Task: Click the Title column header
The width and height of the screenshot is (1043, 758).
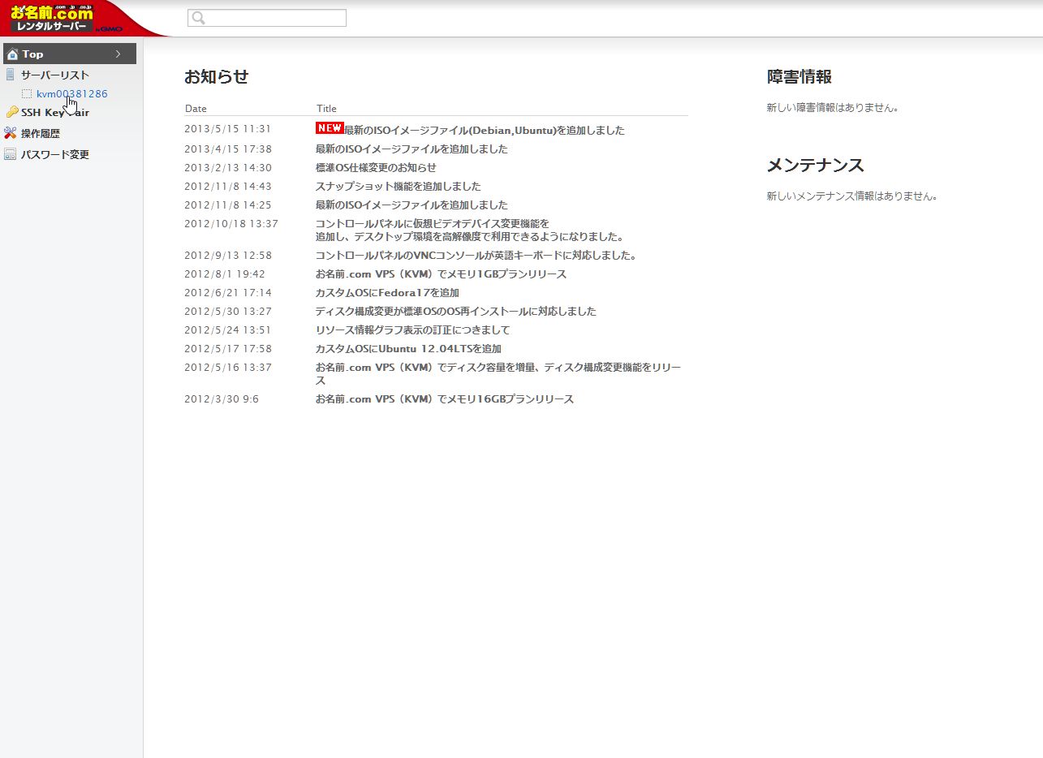Action: coord(326,109)
